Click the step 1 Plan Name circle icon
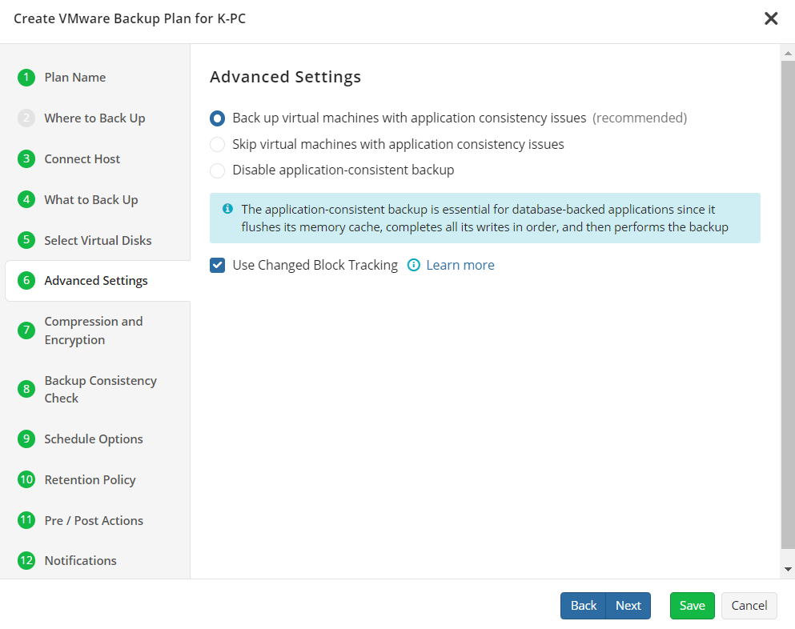 coord(26,78)
